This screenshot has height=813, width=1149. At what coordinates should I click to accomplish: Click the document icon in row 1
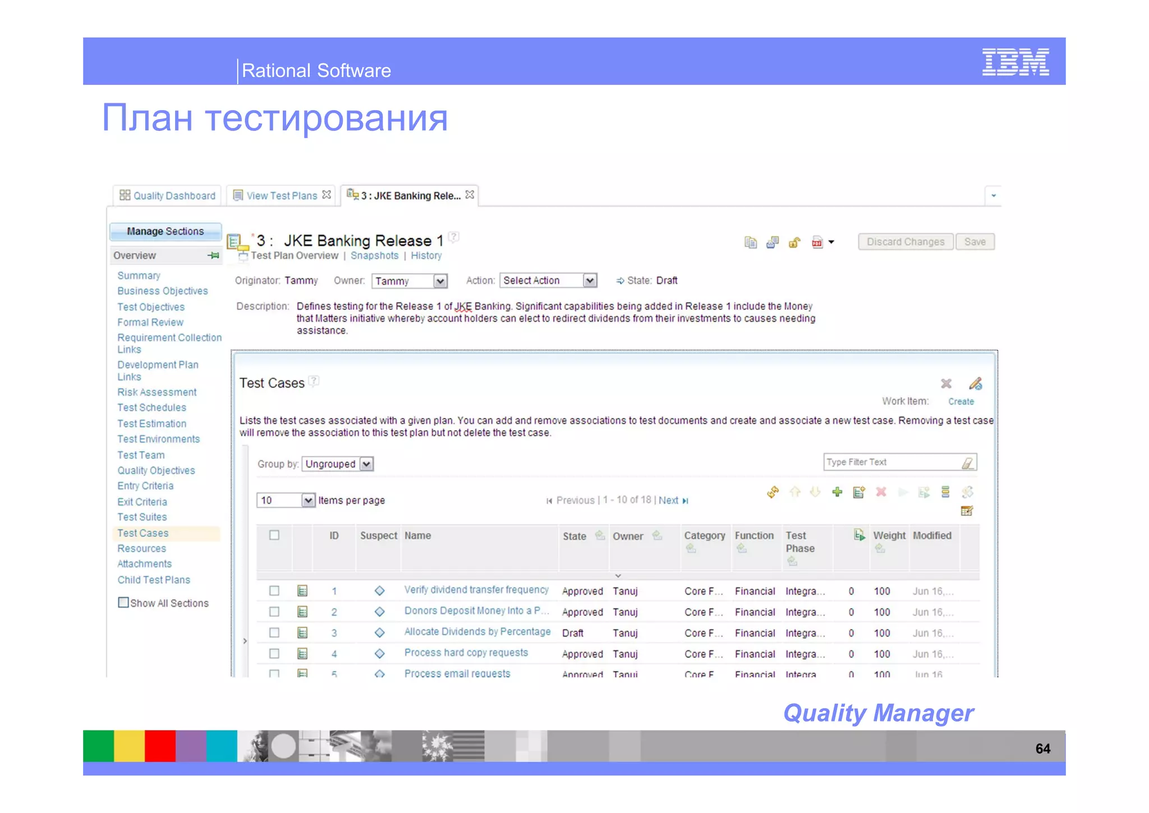click(x=302, y=591)
